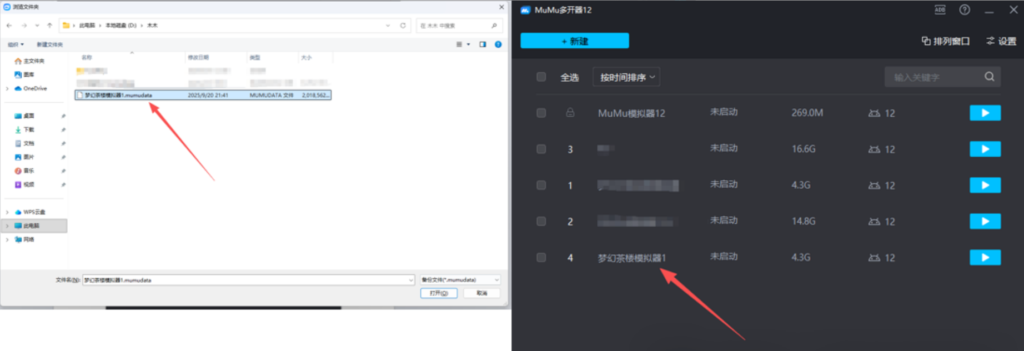This screenshot has height=351, width=1024.
Task: Select checkbox for emulator number 4
Action: click(x=541, y=258)
